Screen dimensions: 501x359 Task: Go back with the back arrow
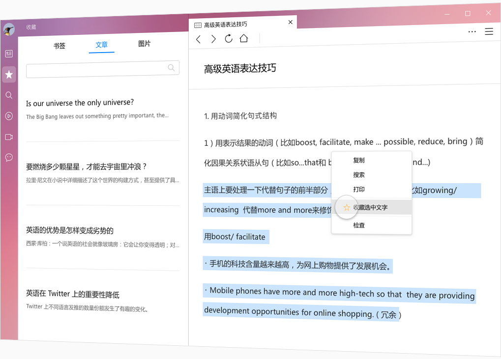coord(199,39)
